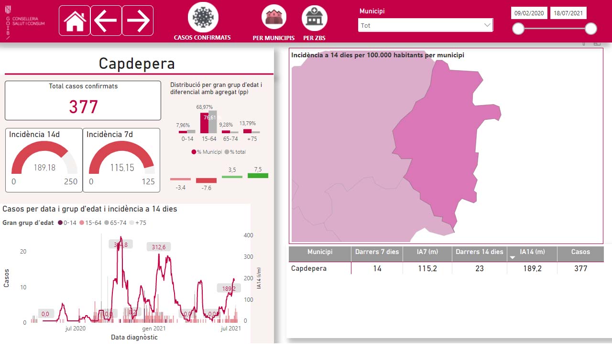Click the start date field 09/02/2020
The width and height of the screenshot is (612, 350).
pos(529,13)
